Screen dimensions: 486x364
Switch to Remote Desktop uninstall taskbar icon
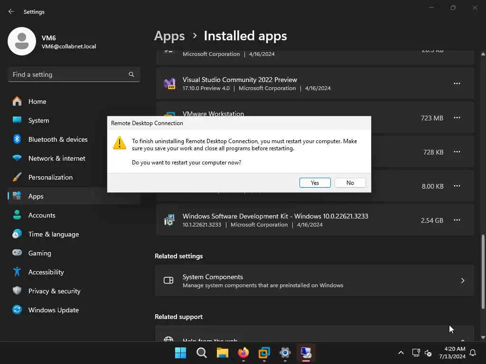pyautogui.click(x=306, y=353)
